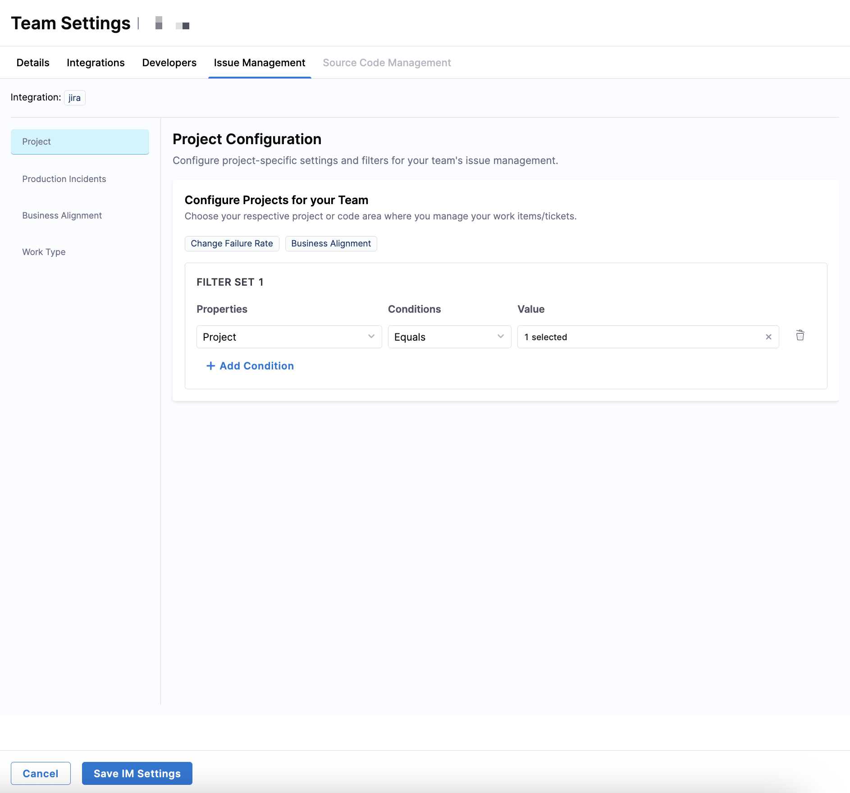Choose Business Alignment in the sidebar
This screenshot has width=850, height=793.
click(62, 215)
